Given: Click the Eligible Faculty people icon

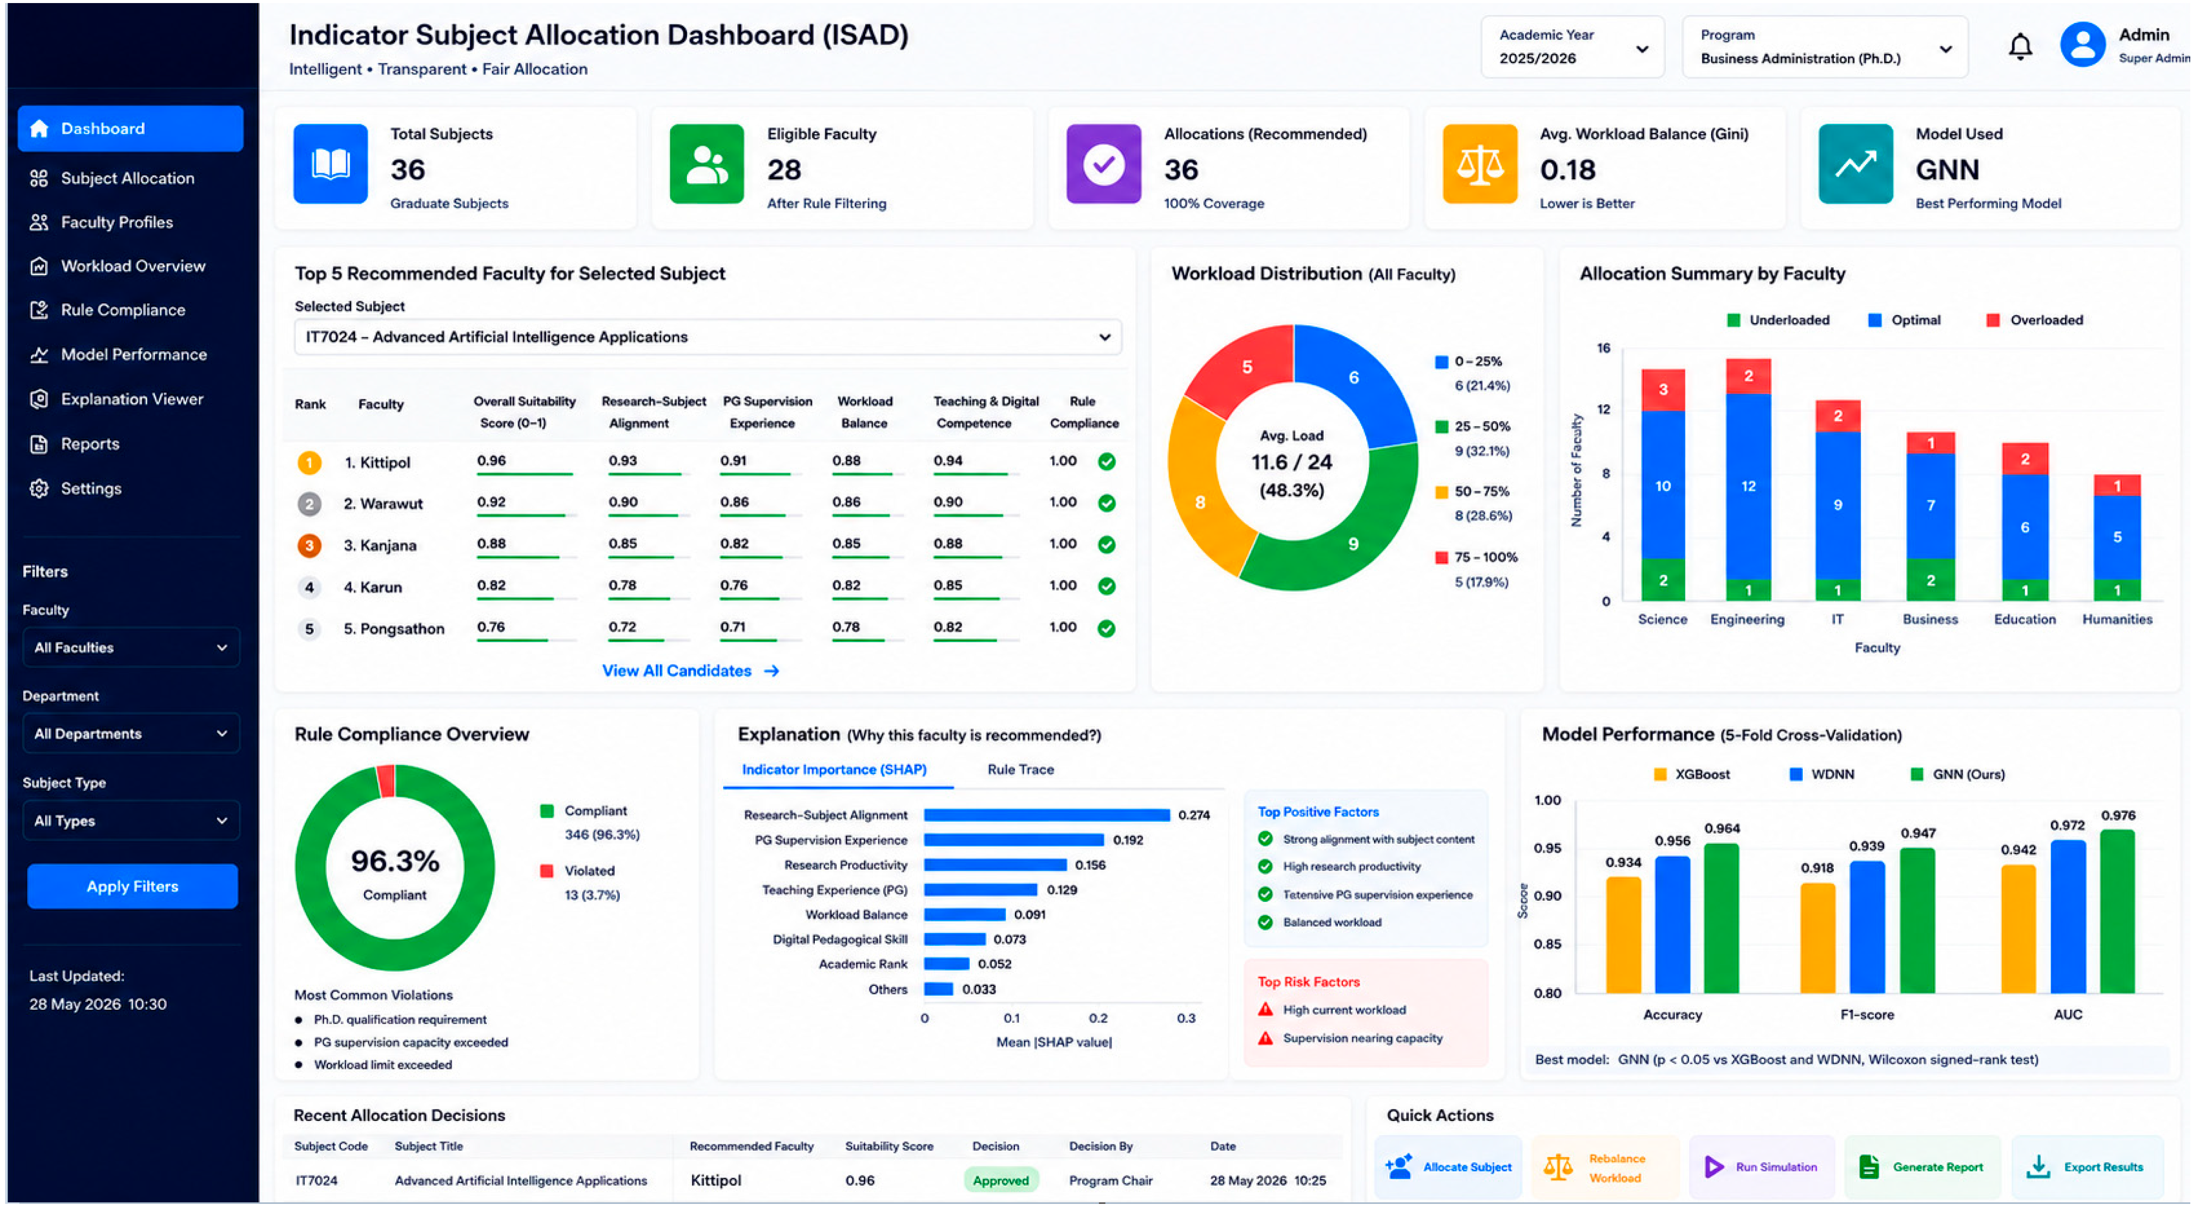Looking at the screenshot, I should coord(706,163).
